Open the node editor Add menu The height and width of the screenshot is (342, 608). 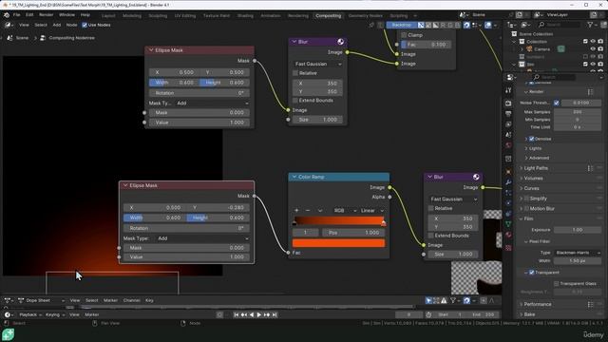click(57, 25)
